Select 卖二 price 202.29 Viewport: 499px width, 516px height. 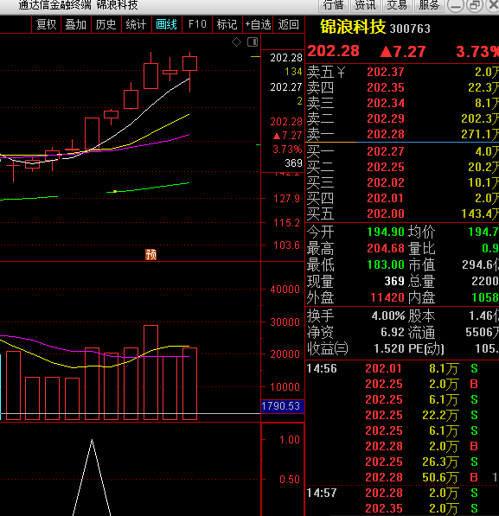386,118
